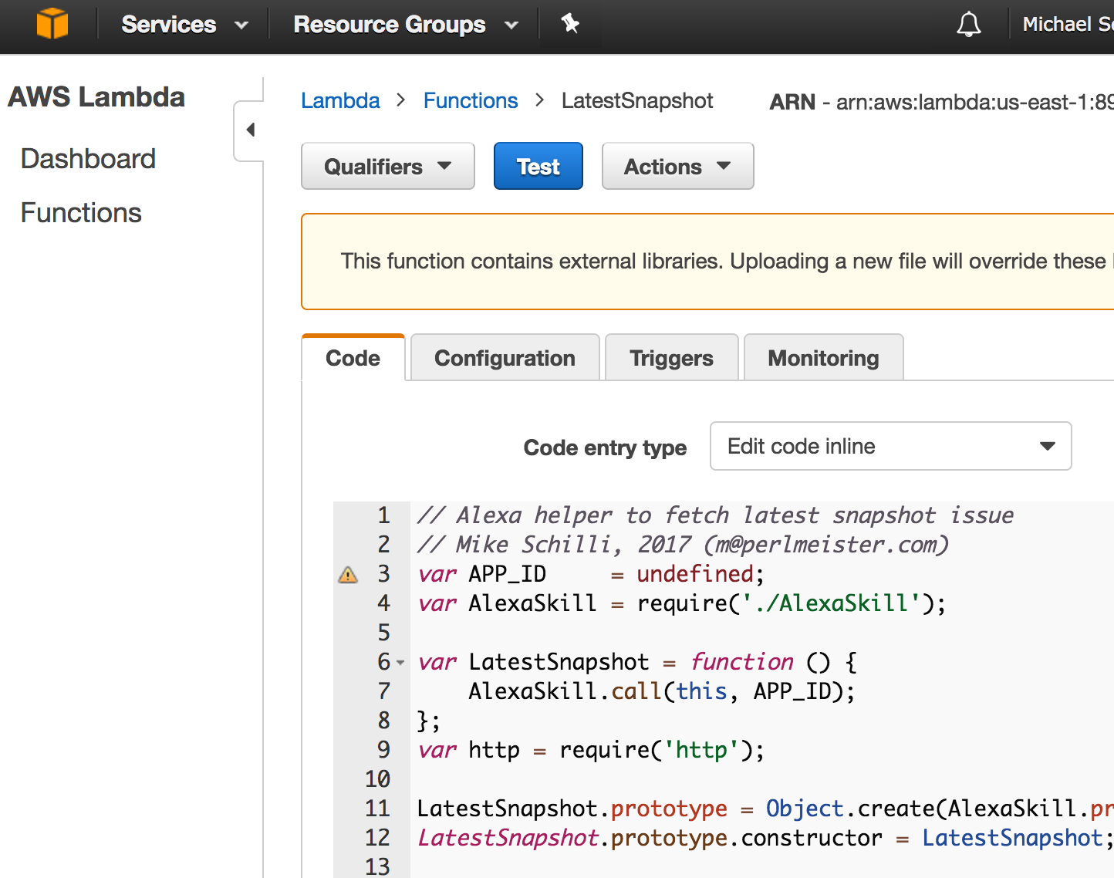
Task: Switch to the Monitoring tab
Action: [x=823, y=358]
